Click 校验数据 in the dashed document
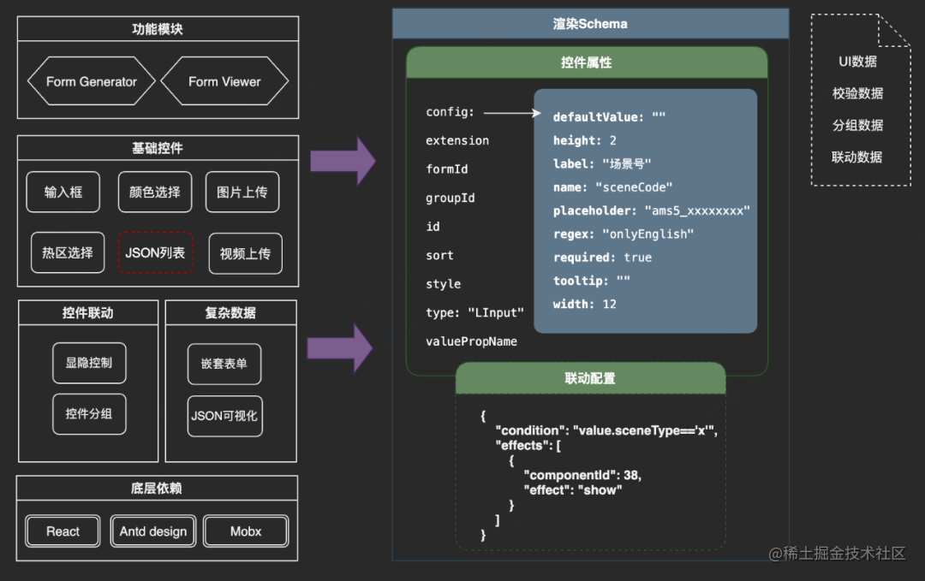This screenshot has height=581, width=925. pos(857,93)
